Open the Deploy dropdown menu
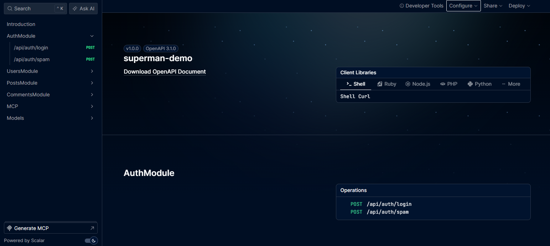Screen dimensions: 550x246 [519, 6]
